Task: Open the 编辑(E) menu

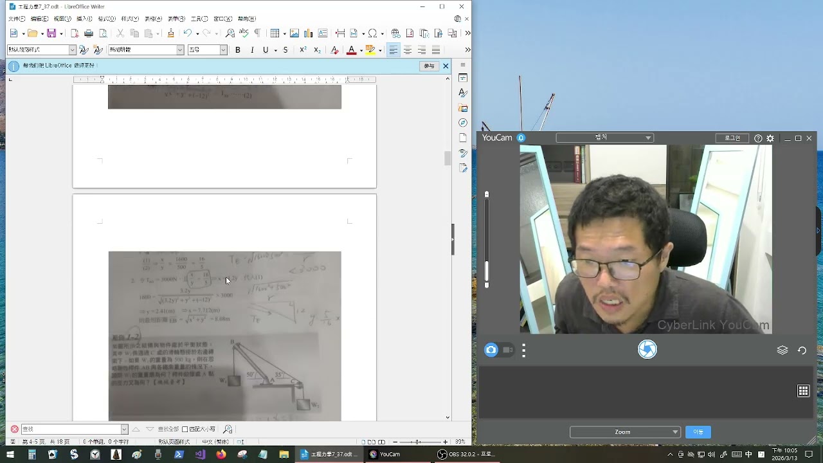Action: [39, 19]
